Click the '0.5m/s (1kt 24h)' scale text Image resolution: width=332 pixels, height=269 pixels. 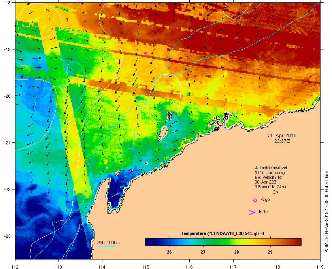coord(270,187)
